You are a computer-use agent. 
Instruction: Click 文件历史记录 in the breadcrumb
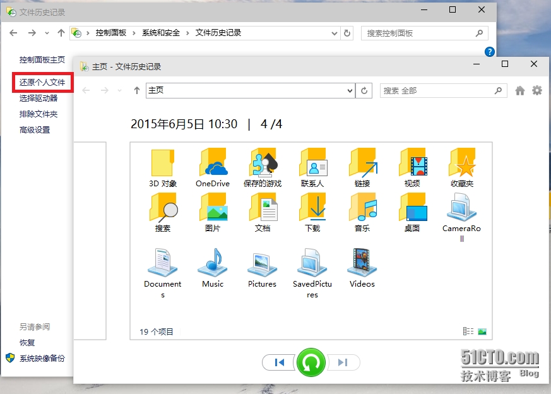click(x=218, y=33)
